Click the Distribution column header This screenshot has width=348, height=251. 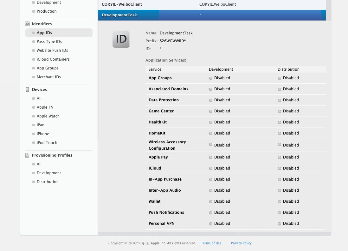click(288, 69)
